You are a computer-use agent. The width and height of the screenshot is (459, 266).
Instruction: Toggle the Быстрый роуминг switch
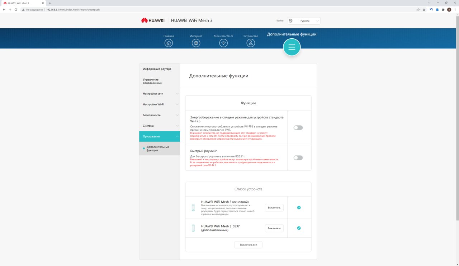coord(298,158)
